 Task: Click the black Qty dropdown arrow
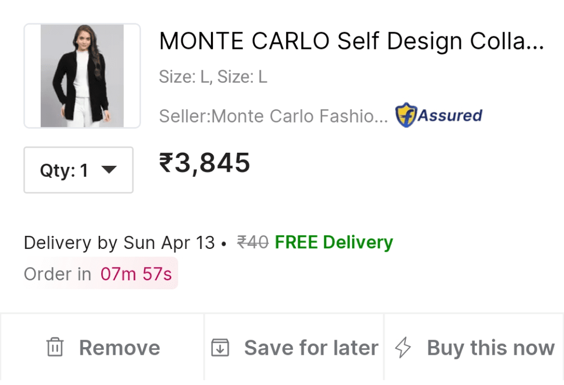[109, 170]
